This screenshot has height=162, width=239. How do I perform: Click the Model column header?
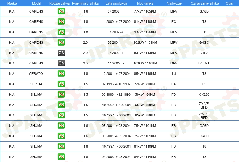pyautogui.click(x=36, y=3)
